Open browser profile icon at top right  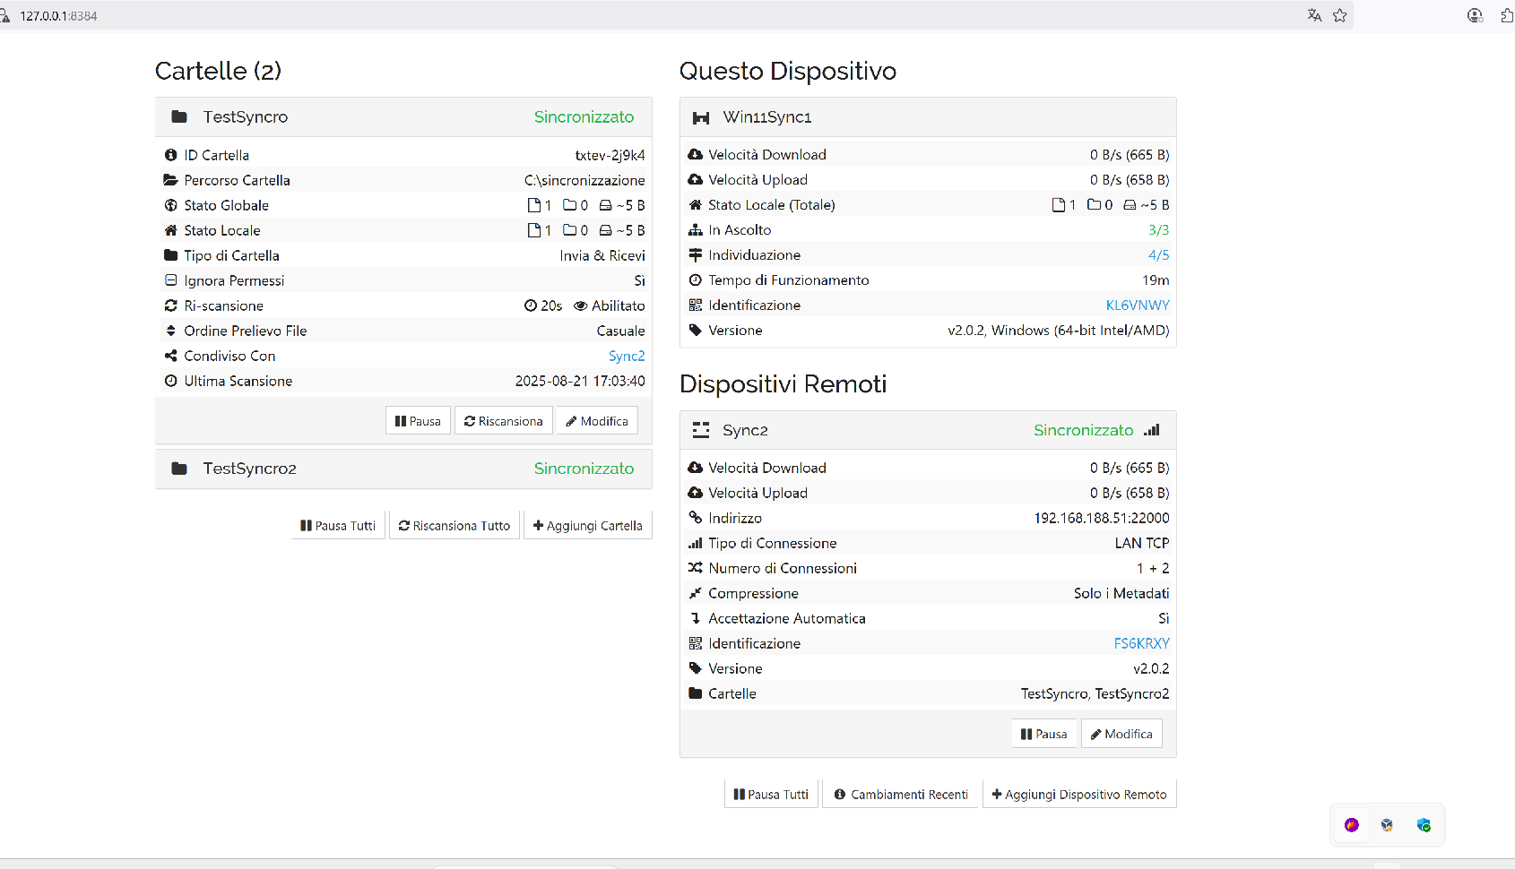[1475, 15]
